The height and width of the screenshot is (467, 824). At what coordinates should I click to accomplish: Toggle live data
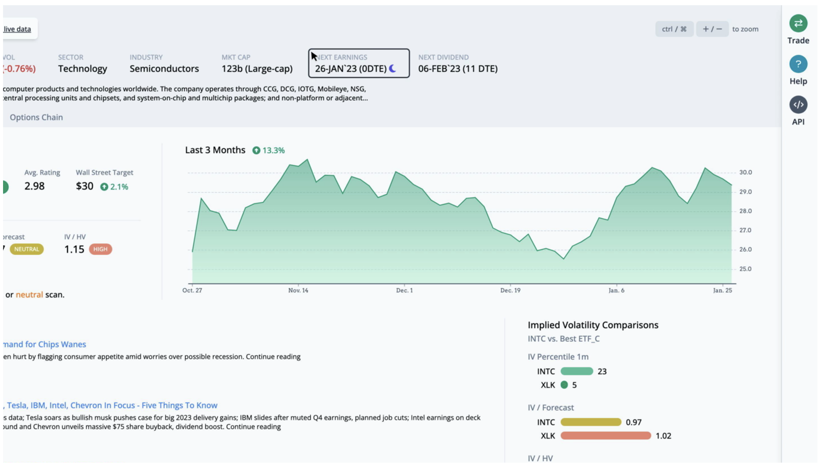[x=17, y=29]
